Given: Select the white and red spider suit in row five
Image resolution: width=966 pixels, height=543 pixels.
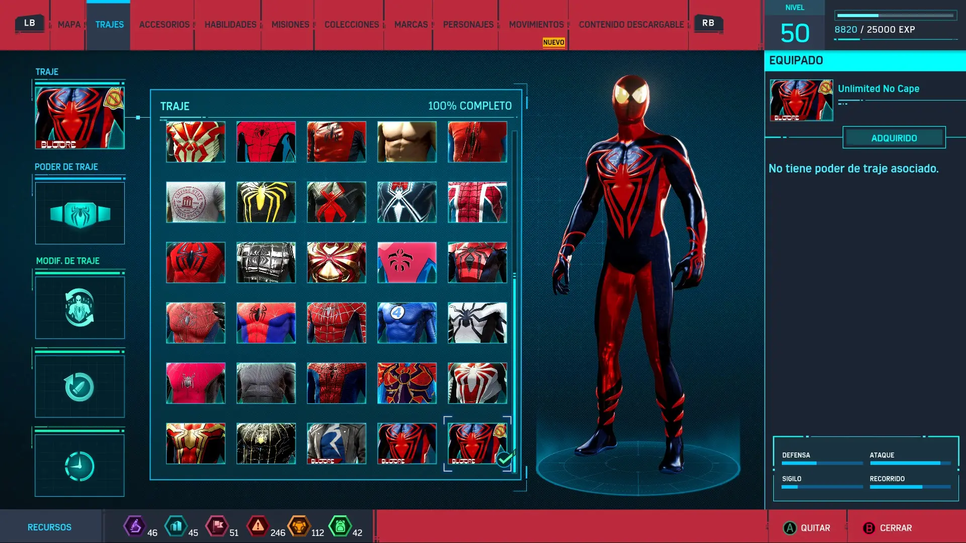Looking at the screenshot, I should point(477,383).
